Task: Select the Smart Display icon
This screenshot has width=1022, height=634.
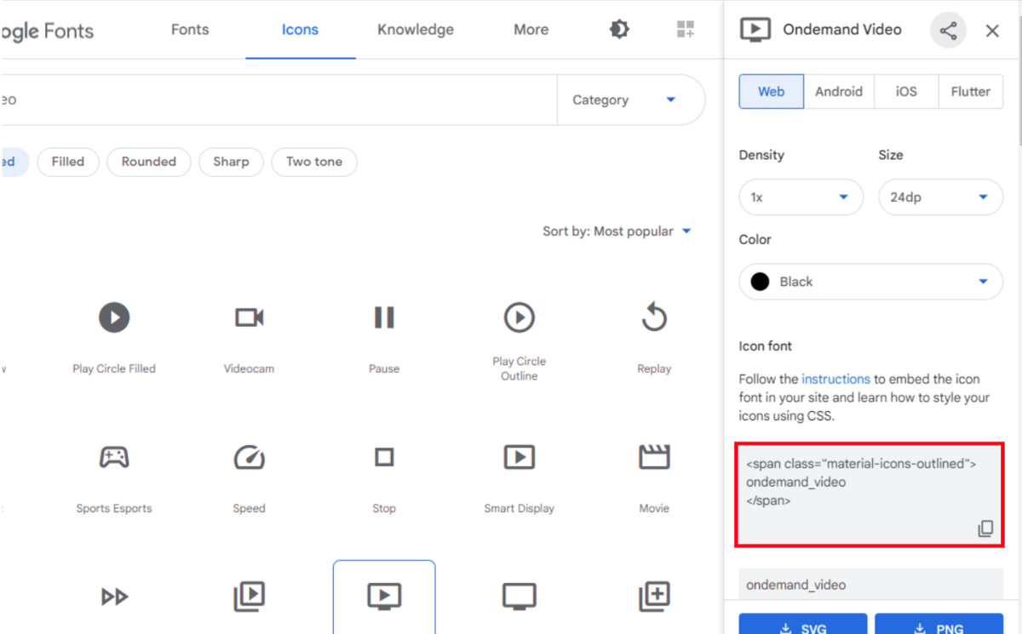Action: 520,458
